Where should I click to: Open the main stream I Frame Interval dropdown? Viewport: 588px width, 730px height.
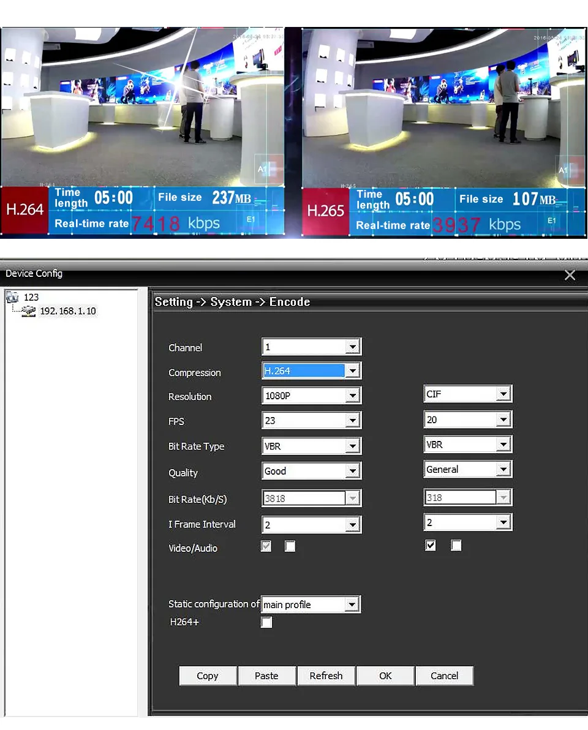[x=312, y=525]
